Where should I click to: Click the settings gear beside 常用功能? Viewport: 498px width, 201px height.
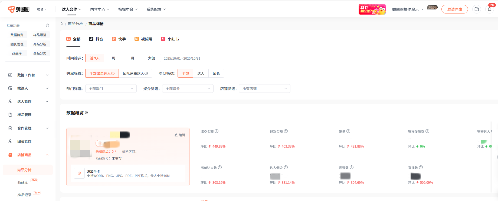[x=47, y=25]
